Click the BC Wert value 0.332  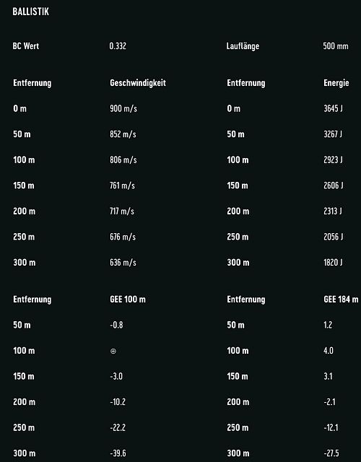118,46
